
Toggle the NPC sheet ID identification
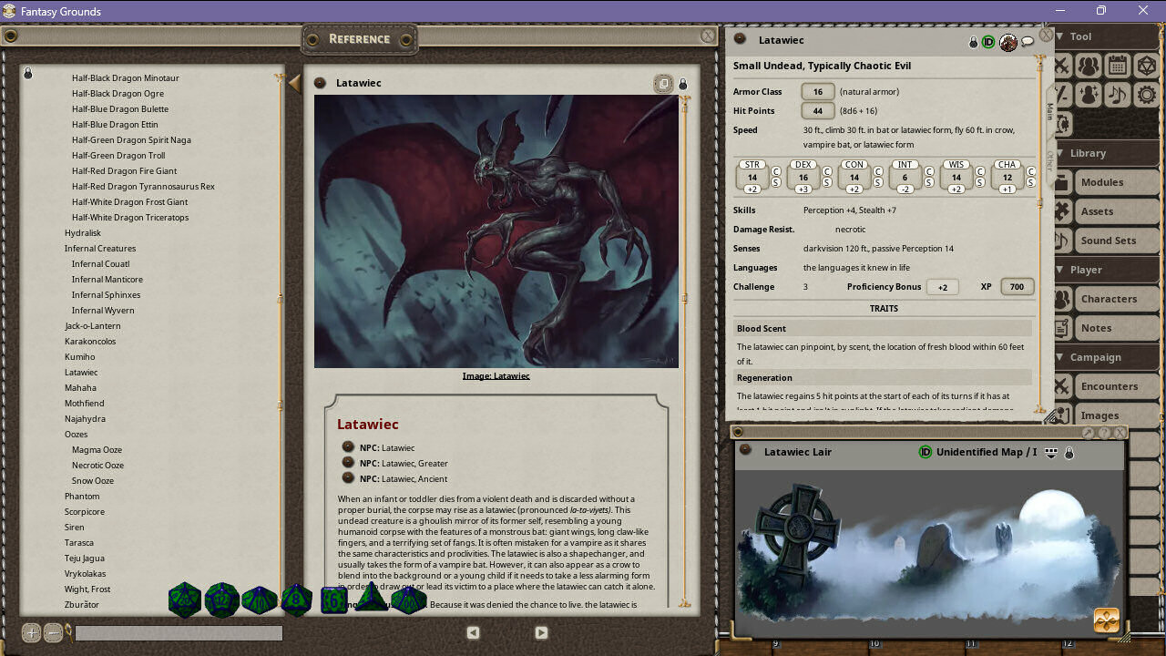pos(988,42)
